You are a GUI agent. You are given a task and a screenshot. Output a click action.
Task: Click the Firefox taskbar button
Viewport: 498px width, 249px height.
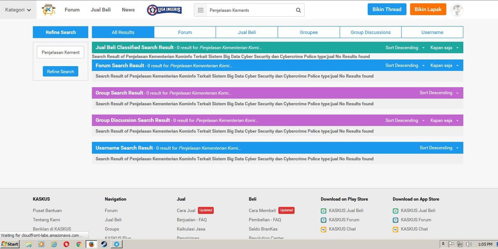(x=91, y=244)
